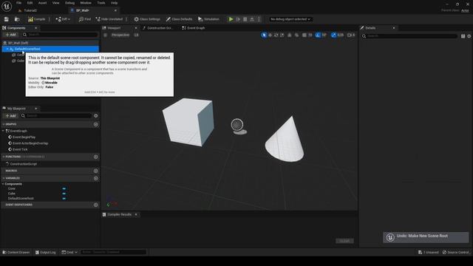Open the My Blueprint settings gear
Image resolution: width=473 pixels, height=266 pixels.
(x=95, y=116)
